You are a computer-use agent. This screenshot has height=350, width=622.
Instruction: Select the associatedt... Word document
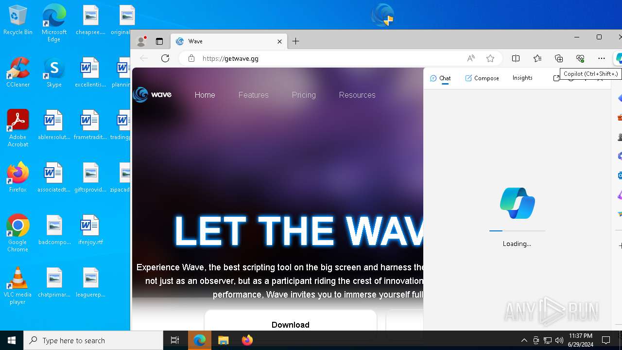[54, 178]
